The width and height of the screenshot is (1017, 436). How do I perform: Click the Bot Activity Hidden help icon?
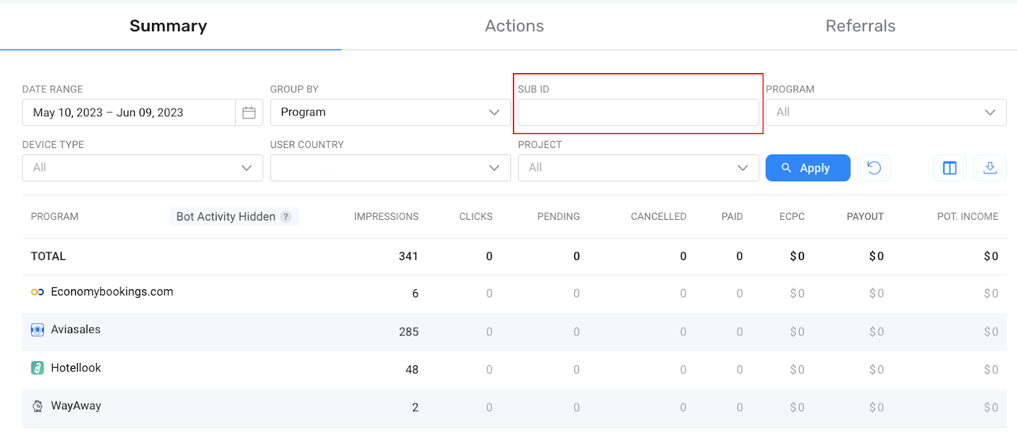[x=286, y=217]
